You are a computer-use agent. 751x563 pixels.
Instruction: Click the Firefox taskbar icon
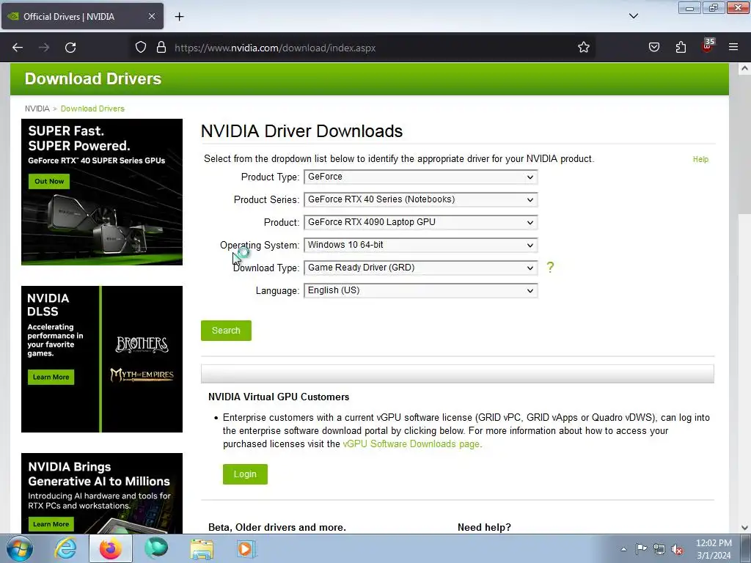pos(111,548)
